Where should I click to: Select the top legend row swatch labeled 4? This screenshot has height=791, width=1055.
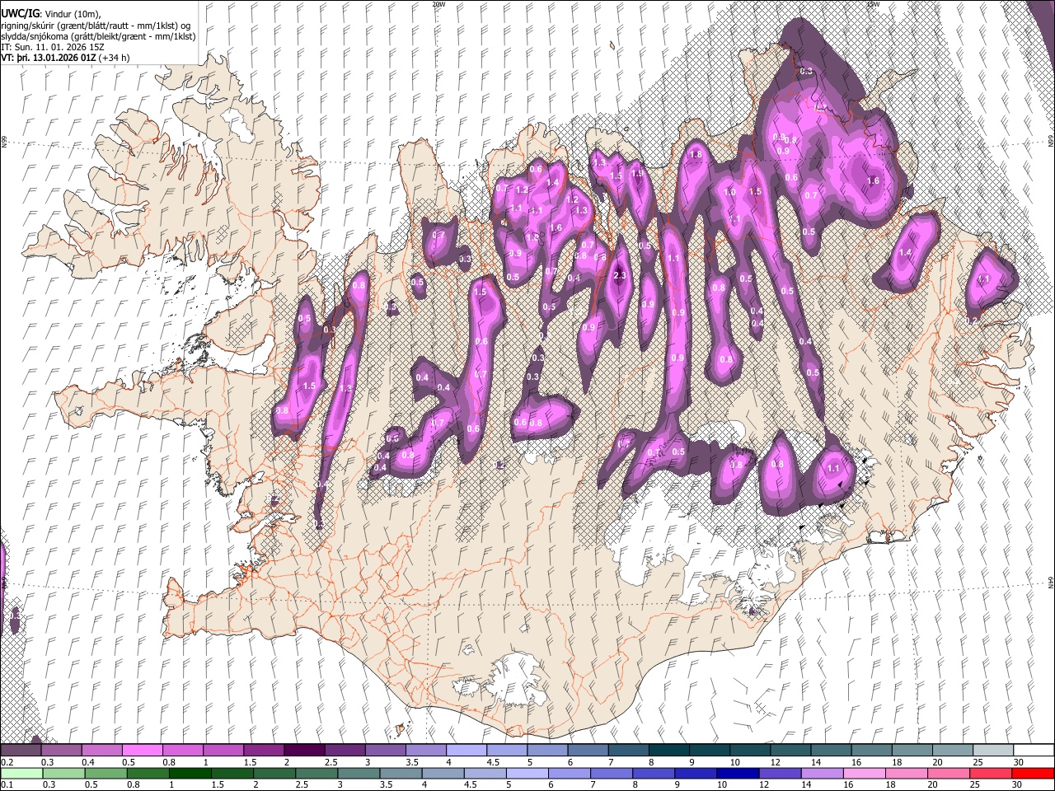pyautogui.click(x=467, y=751)
